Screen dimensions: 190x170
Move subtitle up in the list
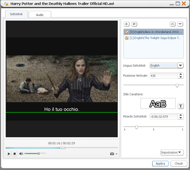click(173, 24)
